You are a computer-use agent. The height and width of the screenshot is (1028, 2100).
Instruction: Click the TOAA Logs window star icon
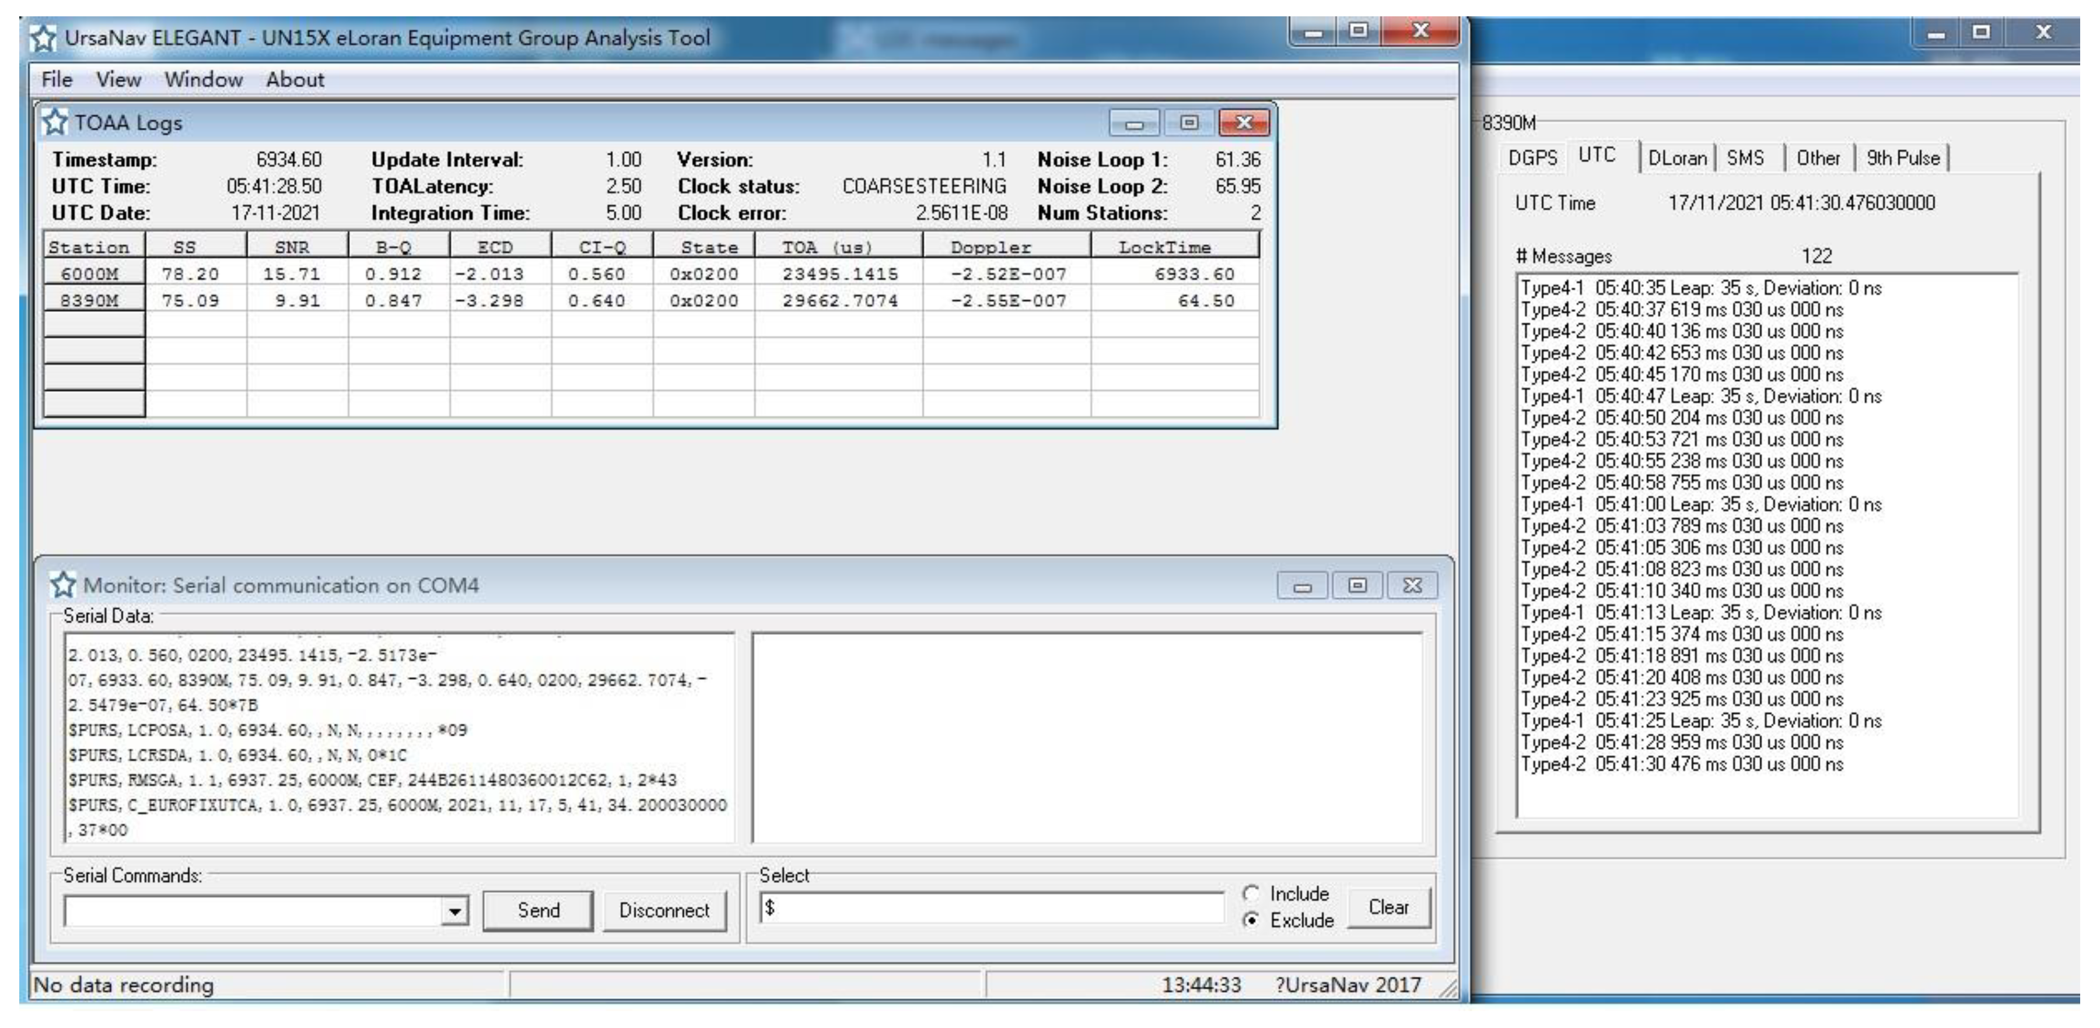pos(55,122)
